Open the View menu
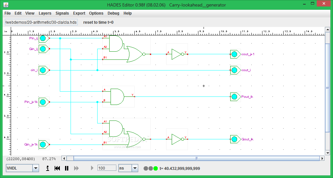 pos(30,13)
